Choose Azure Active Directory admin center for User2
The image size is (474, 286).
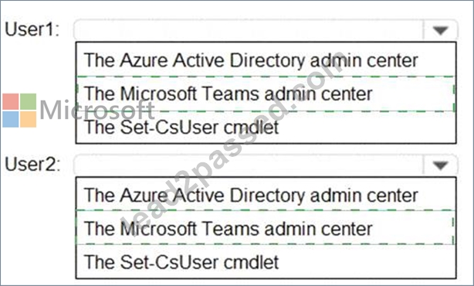pyautogui.click(x=266, y=195)
